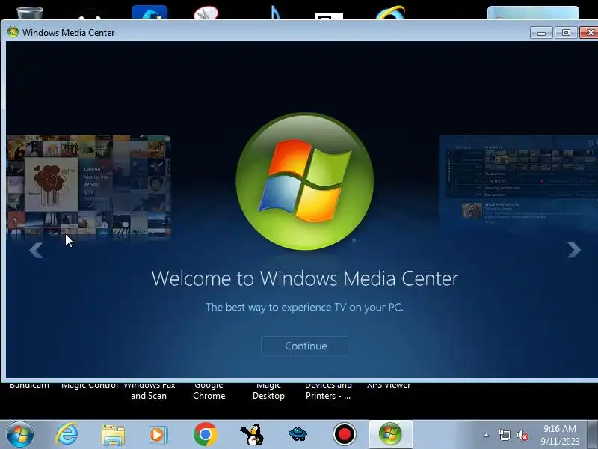Close the Windows Media Center window
Screen dimensions: 598x449
pos(589,33)
